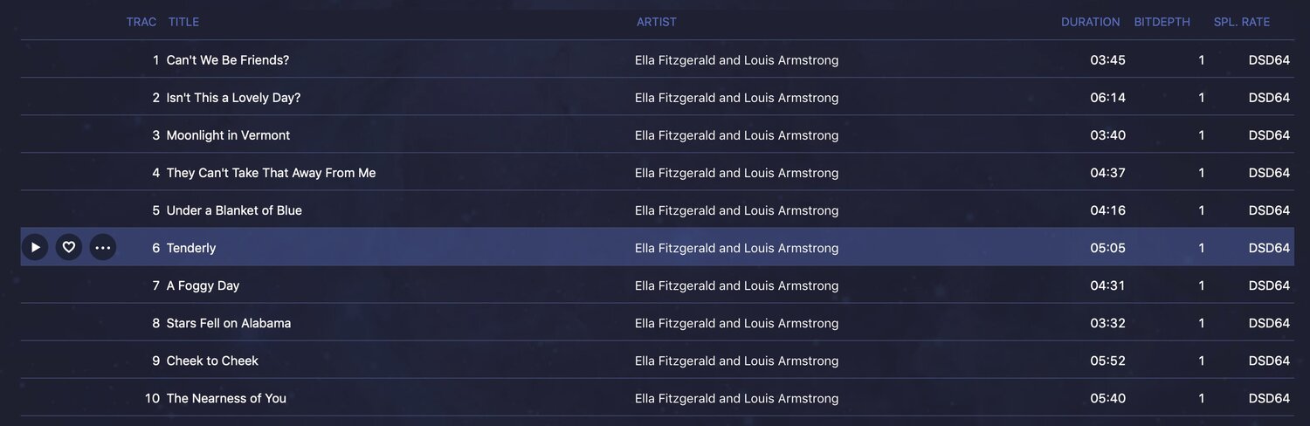Select track The Nearness of You

226,398
